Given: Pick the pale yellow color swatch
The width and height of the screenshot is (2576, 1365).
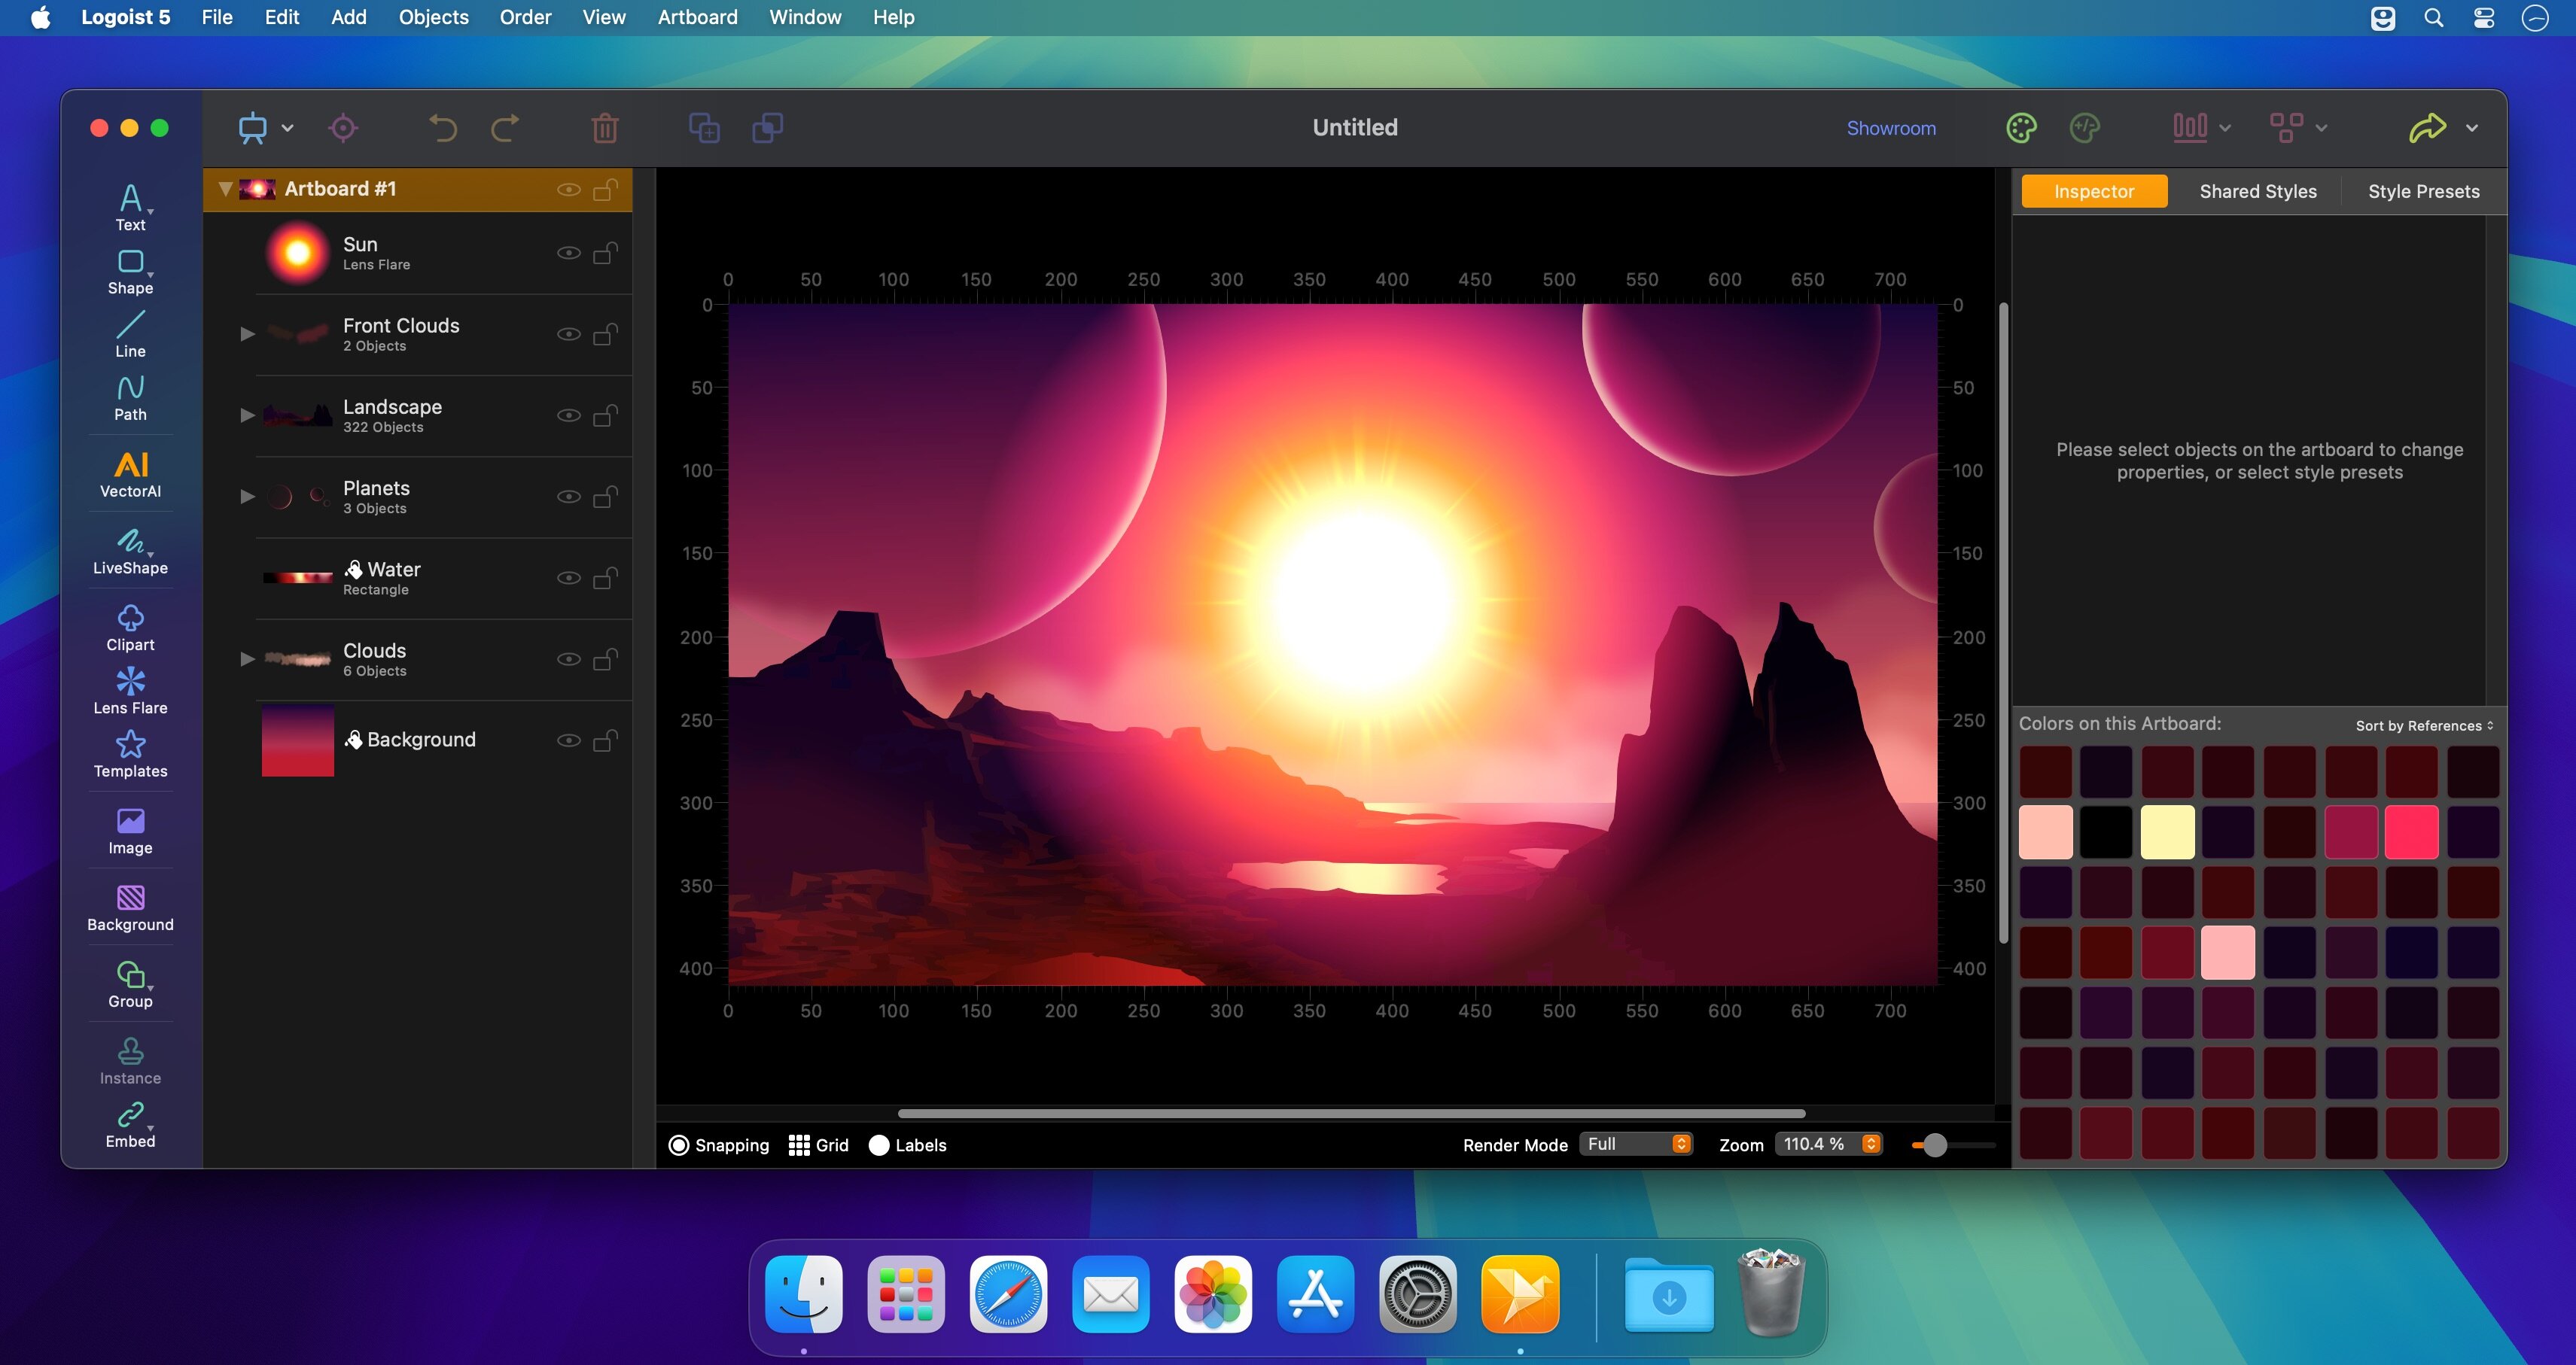Looking at the screenshot, I should [2167, 831].
